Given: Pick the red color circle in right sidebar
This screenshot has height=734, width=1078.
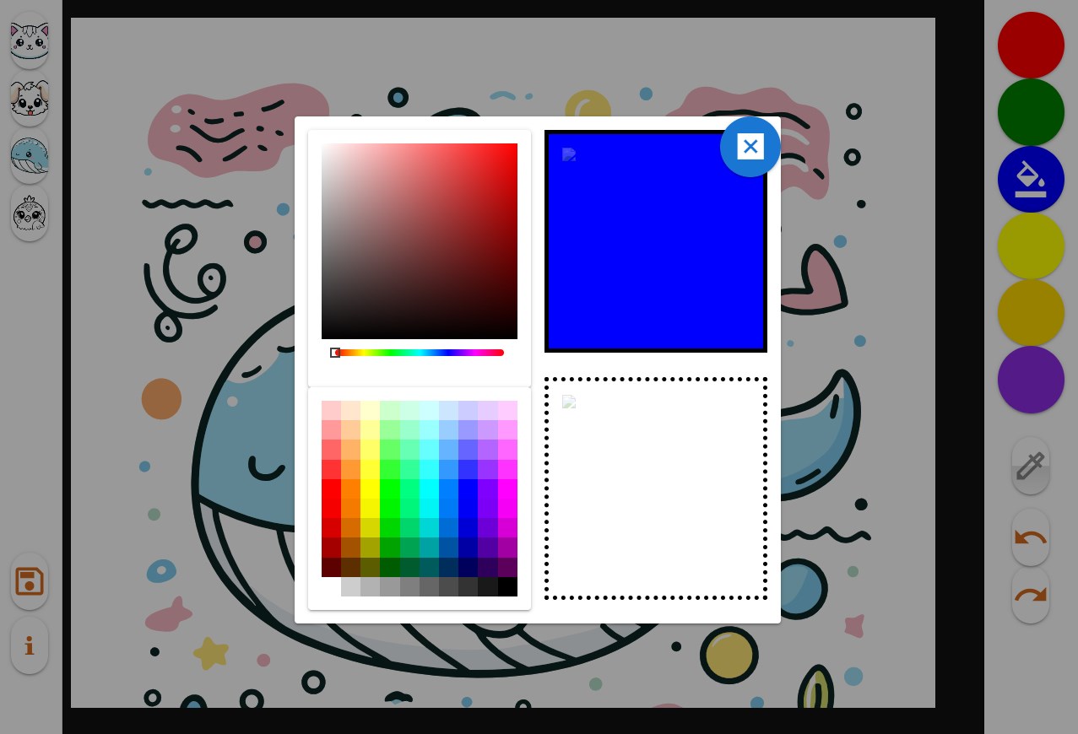Looking at the screenshot, I should [1031, 45].
